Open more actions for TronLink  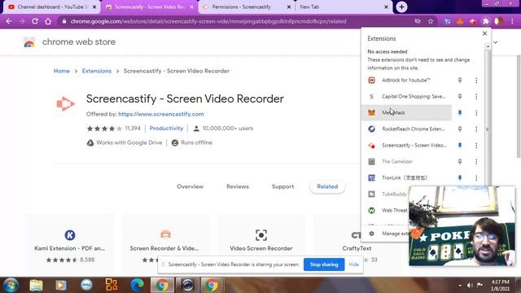click(476, 177)
